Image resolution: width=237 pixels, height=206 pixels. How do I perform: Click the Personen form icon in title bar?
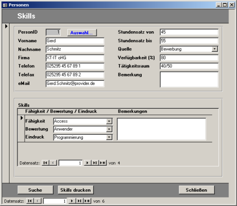tap(5, 5)
